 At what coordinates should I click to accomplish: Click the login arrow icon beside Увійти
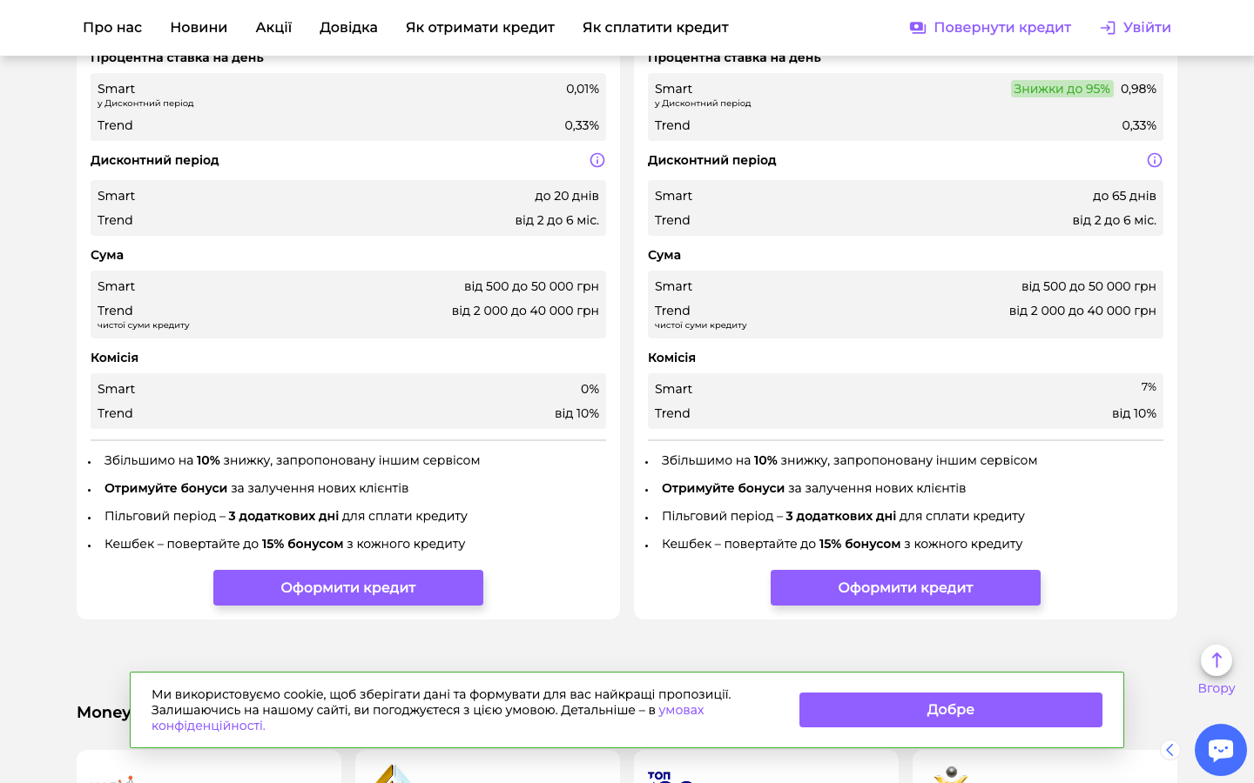1108,28
